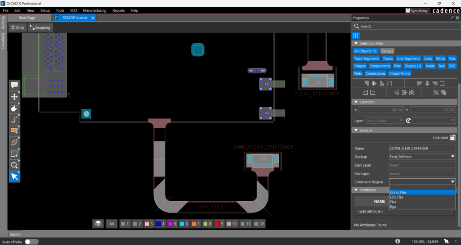The width and height of the screenshot is (461, 245).
Task: Toggle the Groups selection filter
Action: (x=387, y=51)
